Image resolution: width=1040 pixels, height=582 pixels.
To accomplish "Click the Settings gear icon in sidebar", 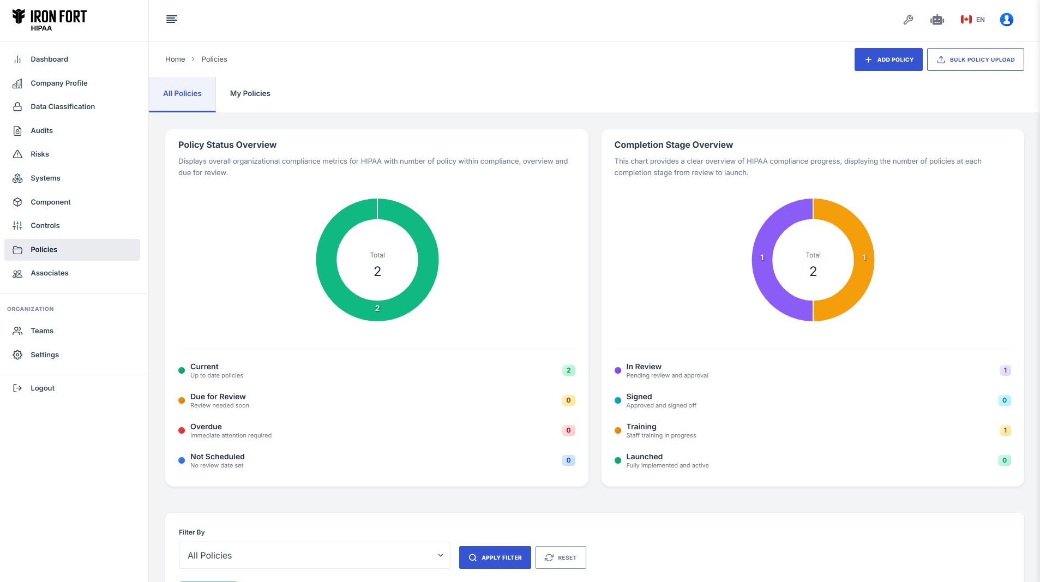I will click(17, 355).
